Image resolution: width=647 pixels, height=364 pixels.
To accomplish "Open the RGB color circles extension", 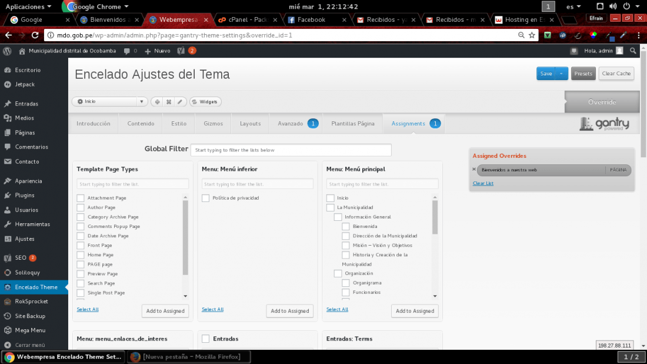I will (593, 35).
